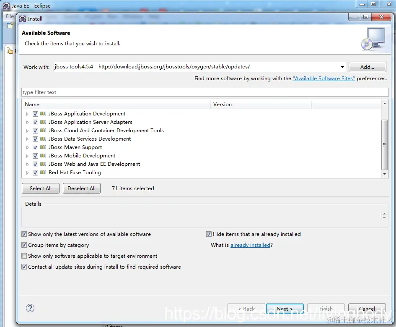The image size is (396, 327).
Task: Open the File menu in Eclipse
Action: 9,16
